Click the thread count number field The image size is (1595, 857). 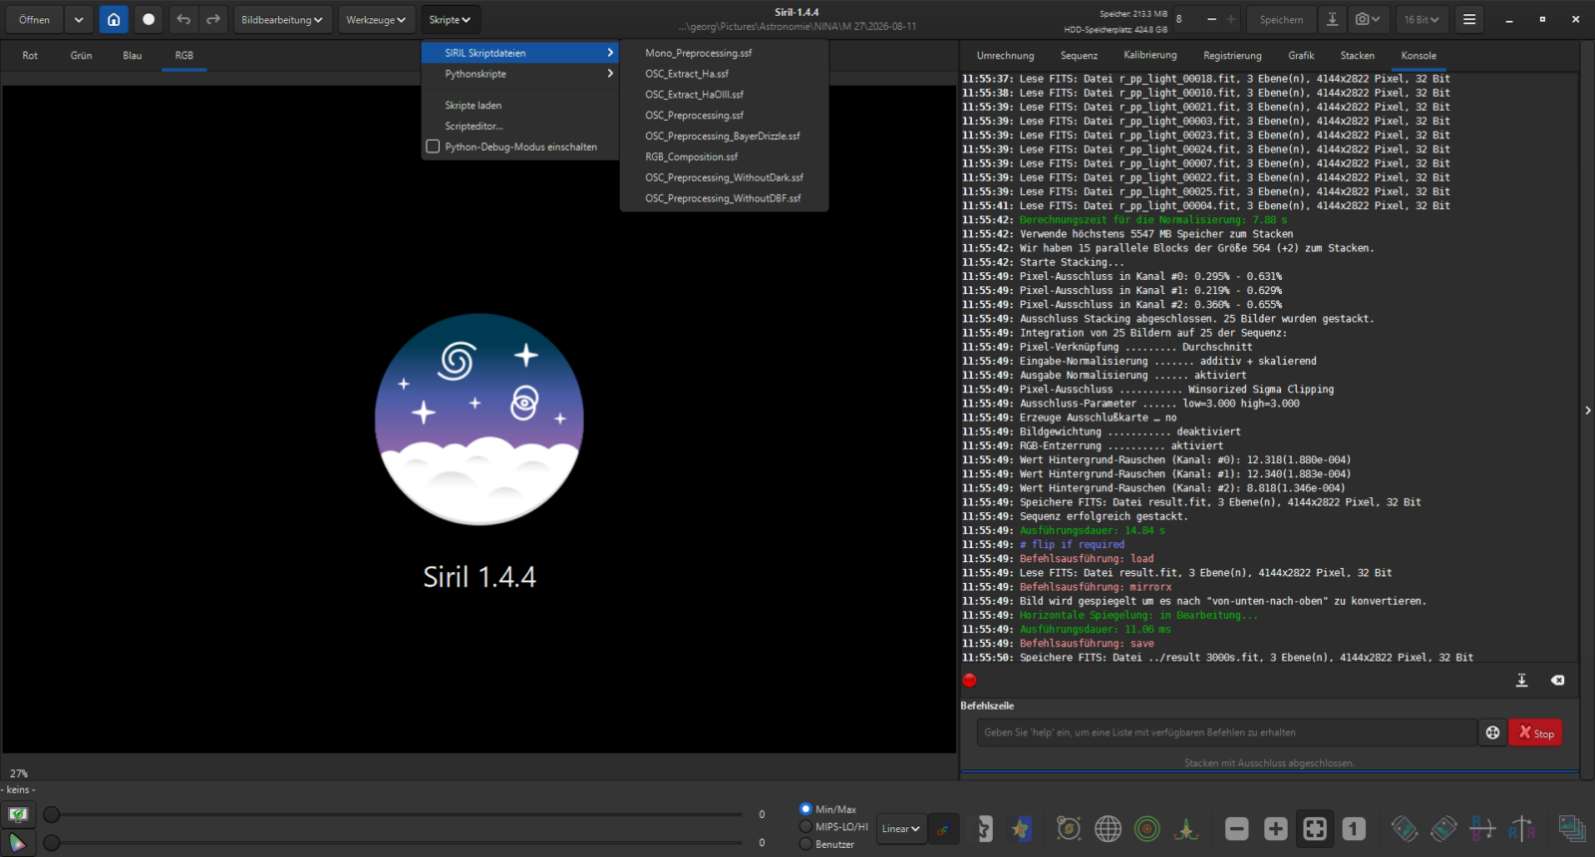pyautogui.click(x=1186, y=19)
